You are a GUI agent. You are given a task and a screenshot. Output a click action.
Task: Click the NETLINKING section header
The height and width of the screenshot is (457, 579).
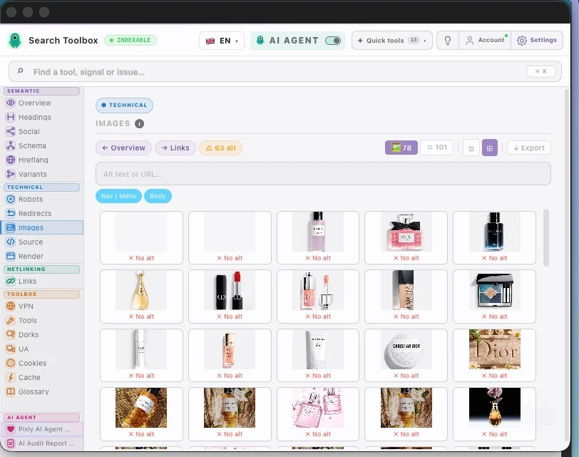(x=42, y=269)
